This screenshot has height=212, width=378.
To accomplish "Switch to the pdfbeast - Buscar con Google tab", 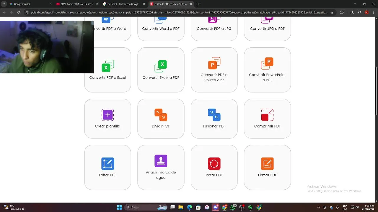I will (x=124, y=4).
